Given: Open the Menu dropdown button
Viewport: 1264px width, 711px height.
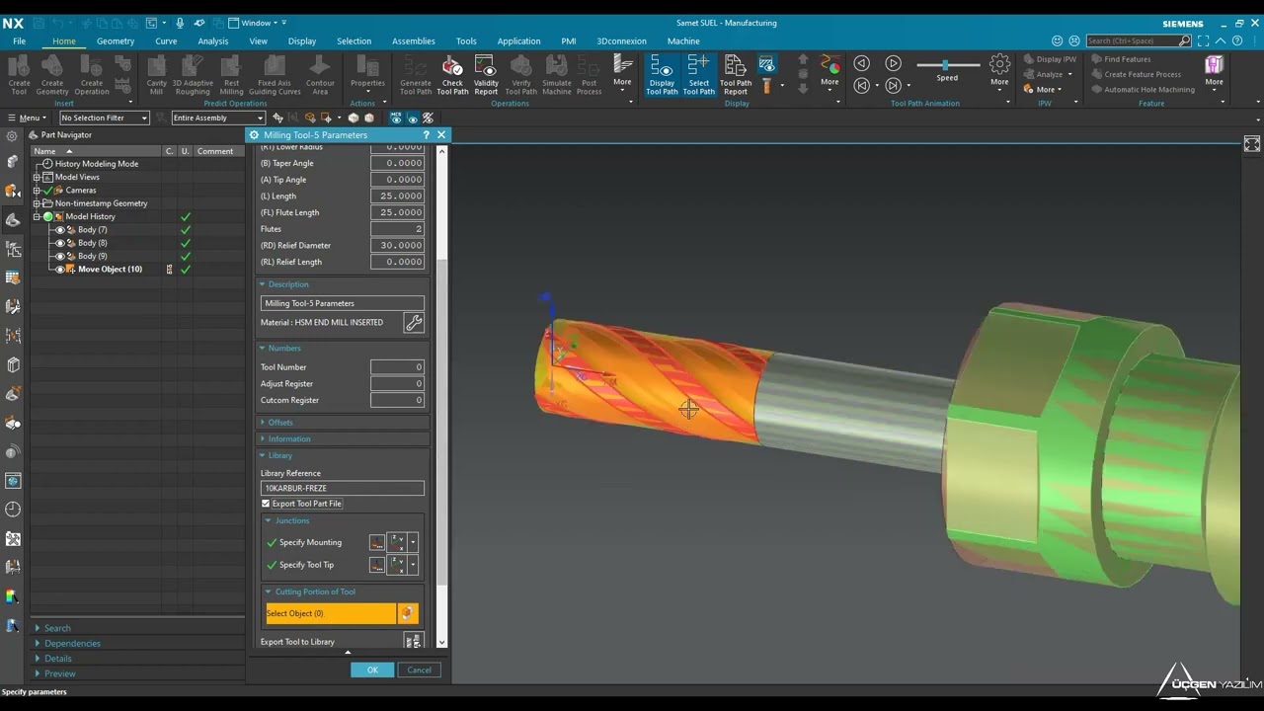Looking at the screenshot, I should pyautogui.click(x=29, y=118).
